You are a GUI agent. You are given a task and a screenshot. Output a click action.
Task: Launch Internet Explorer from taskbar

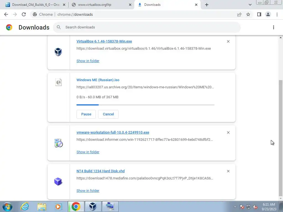coord(25,206)
